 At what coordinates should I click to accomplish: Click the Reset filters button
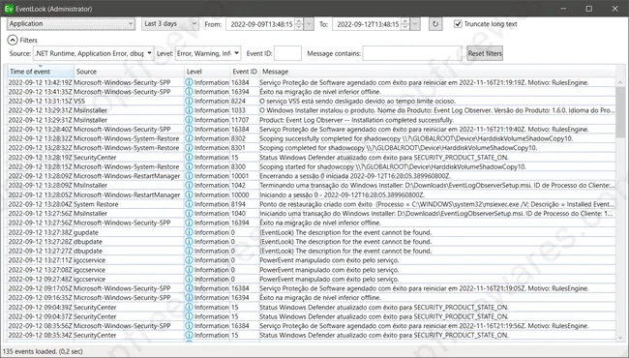(x=485, y=53)
